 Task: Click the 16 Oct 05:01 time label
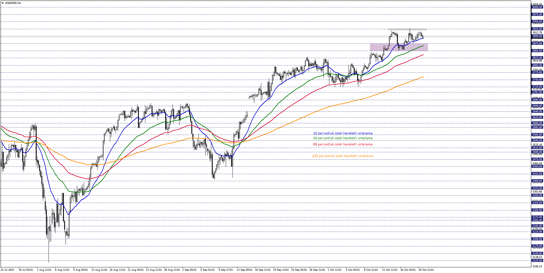(408, 270)
